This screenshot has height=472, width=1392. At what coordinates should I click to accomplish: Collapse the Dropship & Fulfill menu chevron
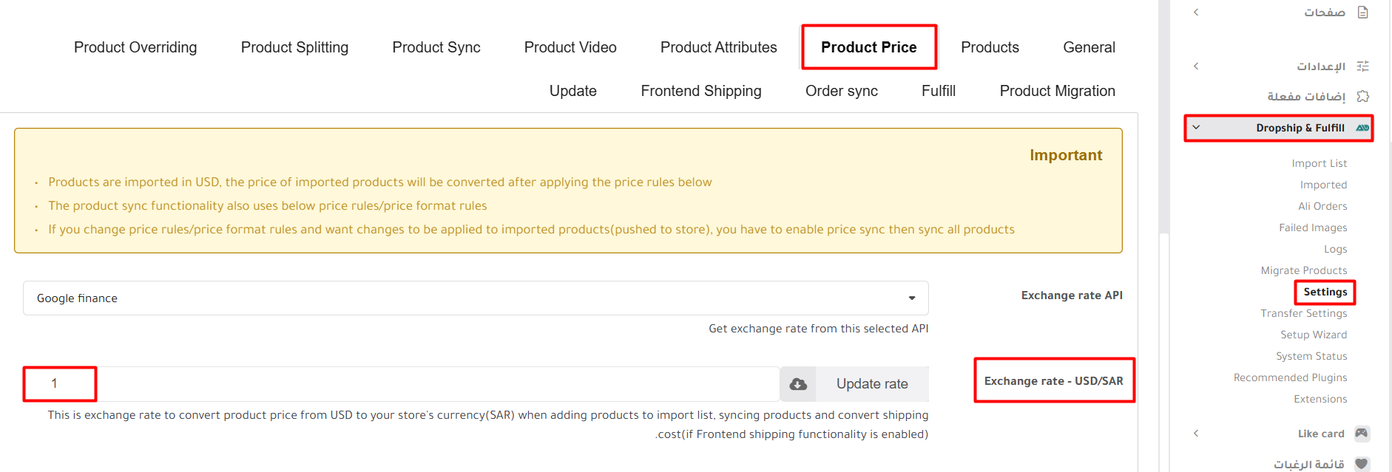[x=1196, y=128]
